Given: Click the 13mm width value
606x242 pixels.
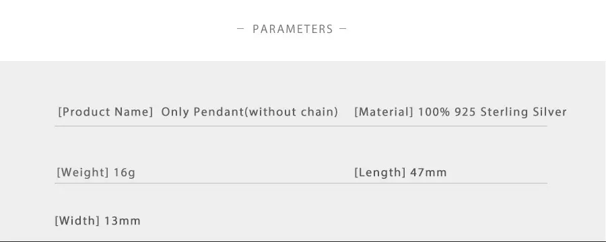Looking at the screenshot, I should (122, 220).
